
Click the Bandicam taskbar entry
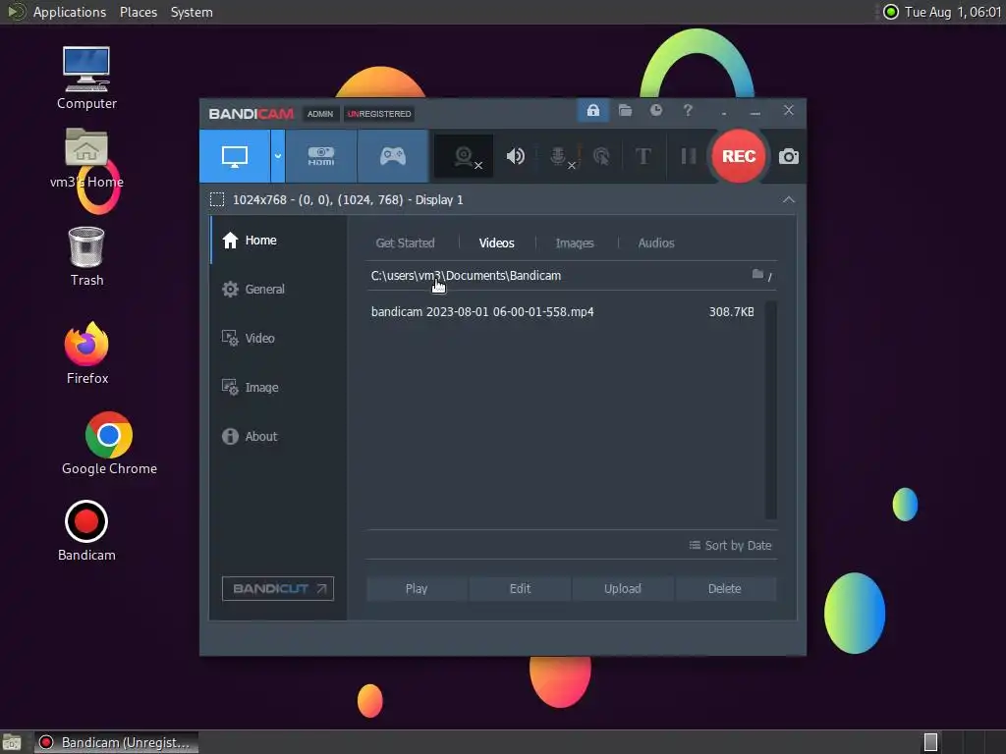coord(117,742)
